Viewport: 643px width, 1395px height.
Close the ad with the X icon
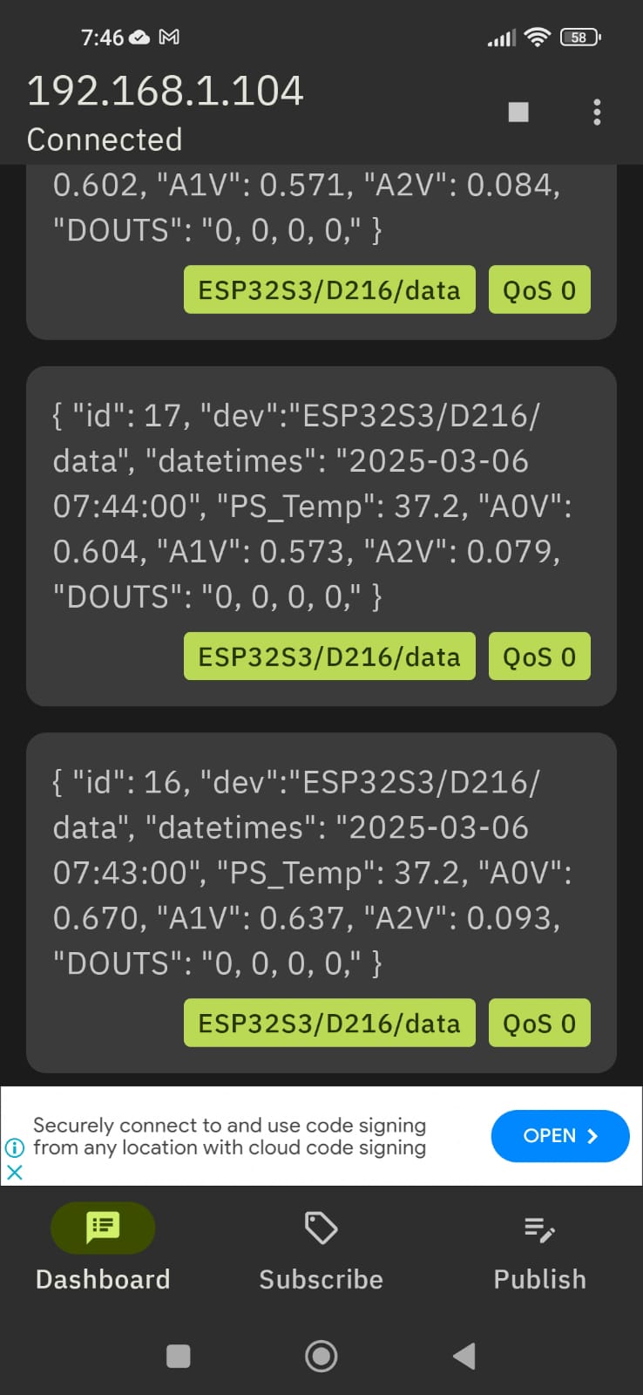click(15, 1173)
